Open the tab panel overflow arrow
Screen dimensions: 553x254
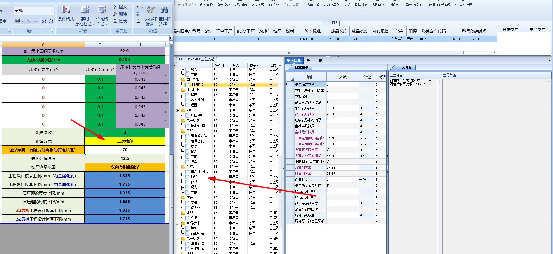click(549, 60)
